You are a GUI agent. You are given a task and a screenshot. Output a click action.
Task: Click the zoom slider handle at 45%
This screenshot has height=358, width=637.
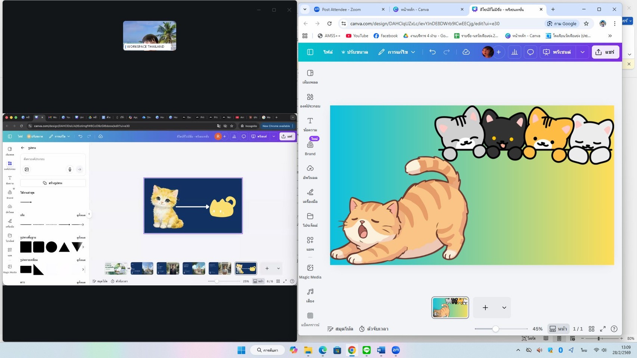click(x=495, y=329)
